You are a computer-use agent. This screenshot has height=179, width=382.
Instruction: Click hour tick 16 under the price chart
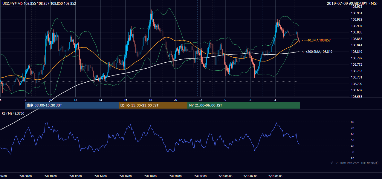pyautogui.click(x=126, y=100)
